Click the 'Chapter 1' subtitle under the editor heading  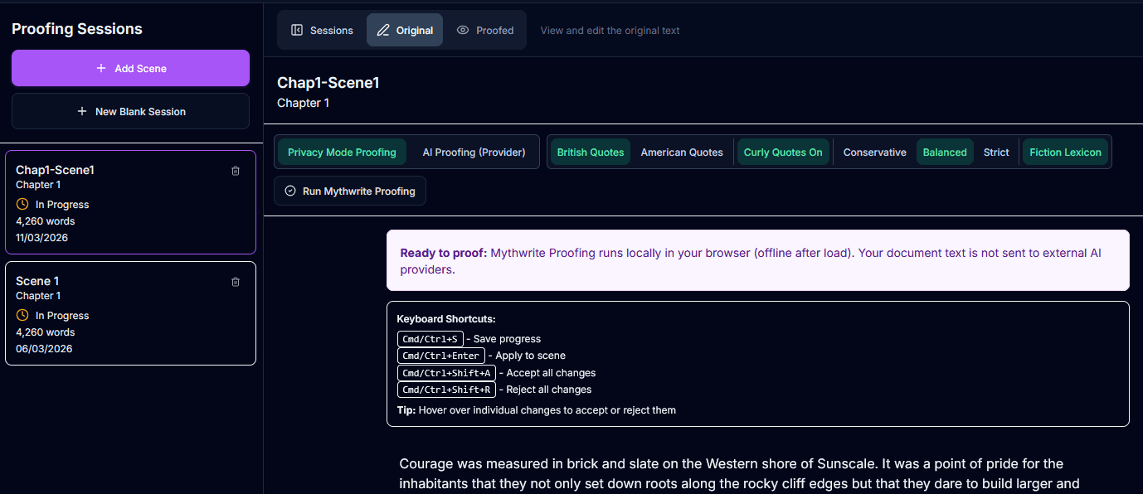point(303,103)
